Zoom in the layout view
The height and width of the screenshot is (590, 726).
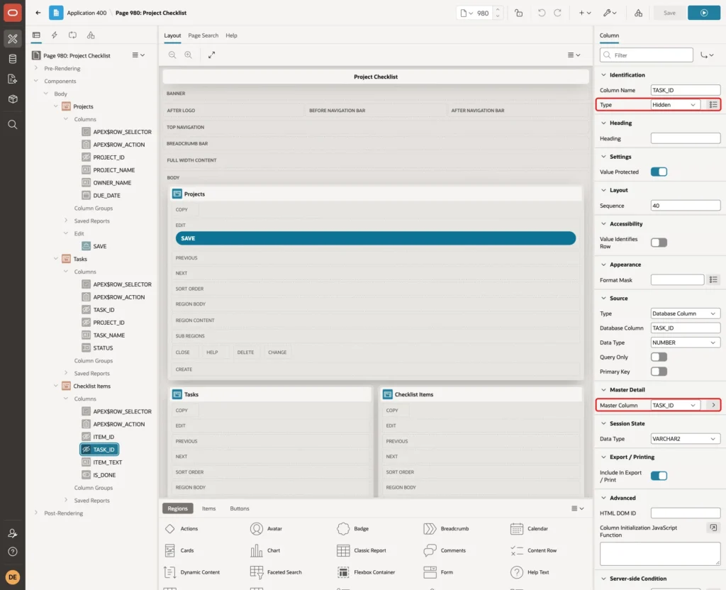[x=189, y=55]
